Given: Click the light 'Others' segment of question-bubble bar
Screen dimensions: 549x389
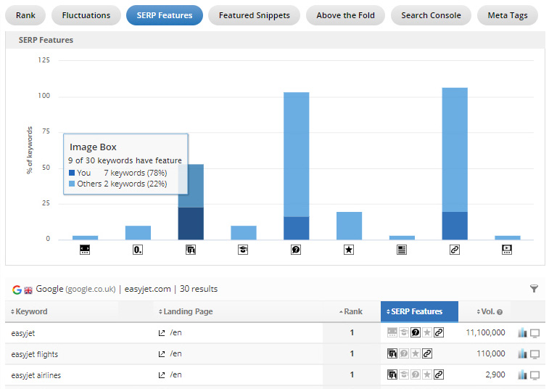Looking at the screenshot, I should click(x=296, y=155).
